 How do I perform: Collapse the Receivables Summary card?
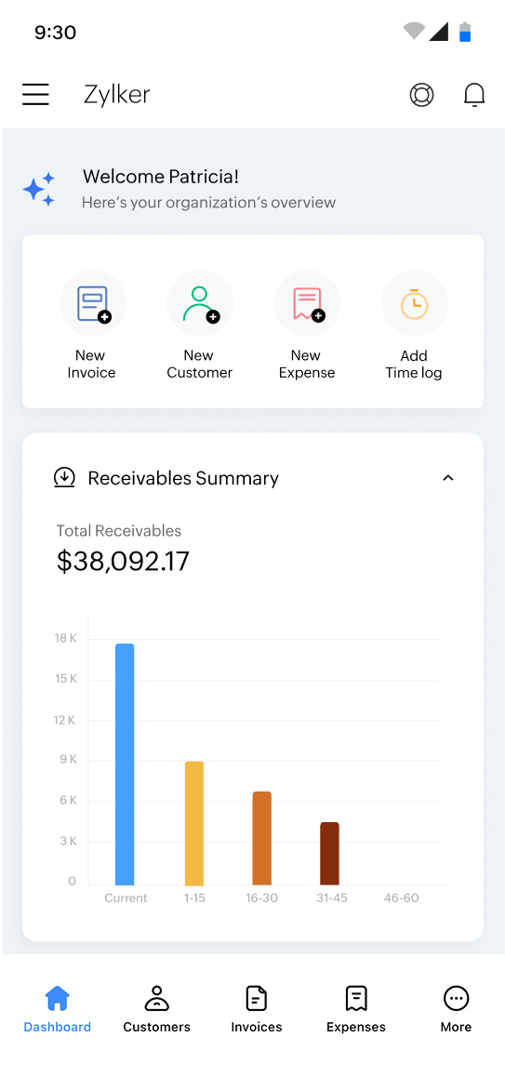[448, 477]
